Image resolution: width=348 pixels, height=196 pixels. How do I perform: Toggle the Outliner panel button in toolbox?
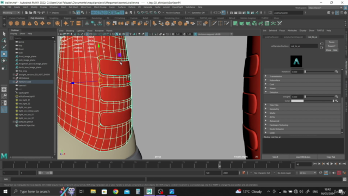tap(4, 109)
